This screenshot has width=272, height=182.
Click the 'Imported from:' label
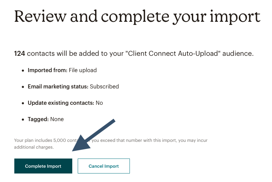(x=47, y=70)
